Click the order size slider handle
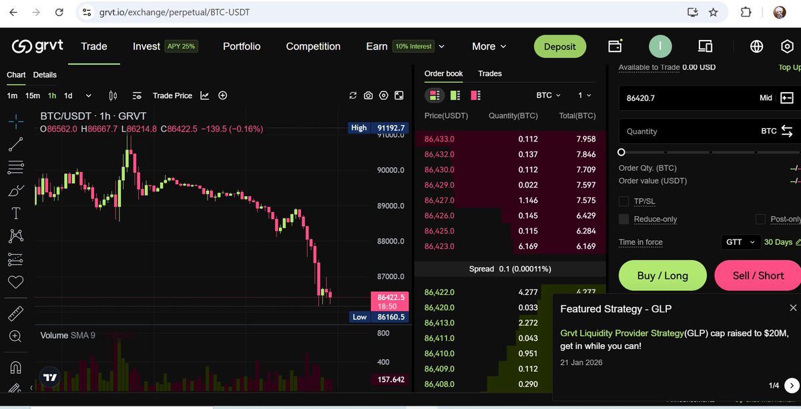Screen dimensions: 801x409 (x=621, y=152)
